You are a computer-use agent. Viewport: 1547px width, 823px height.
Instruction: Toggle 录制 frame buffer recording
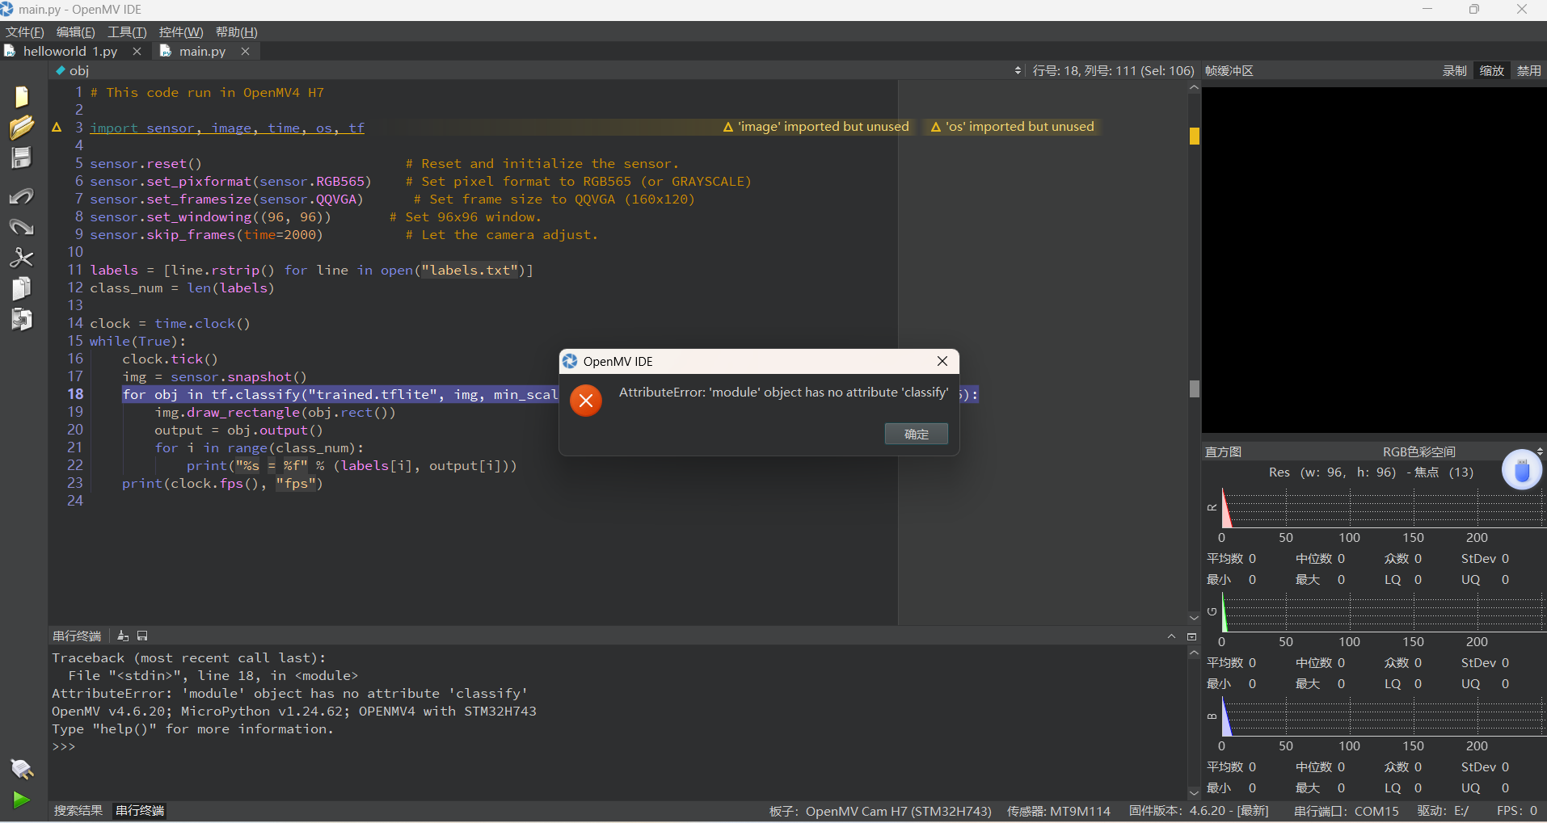1454,70
